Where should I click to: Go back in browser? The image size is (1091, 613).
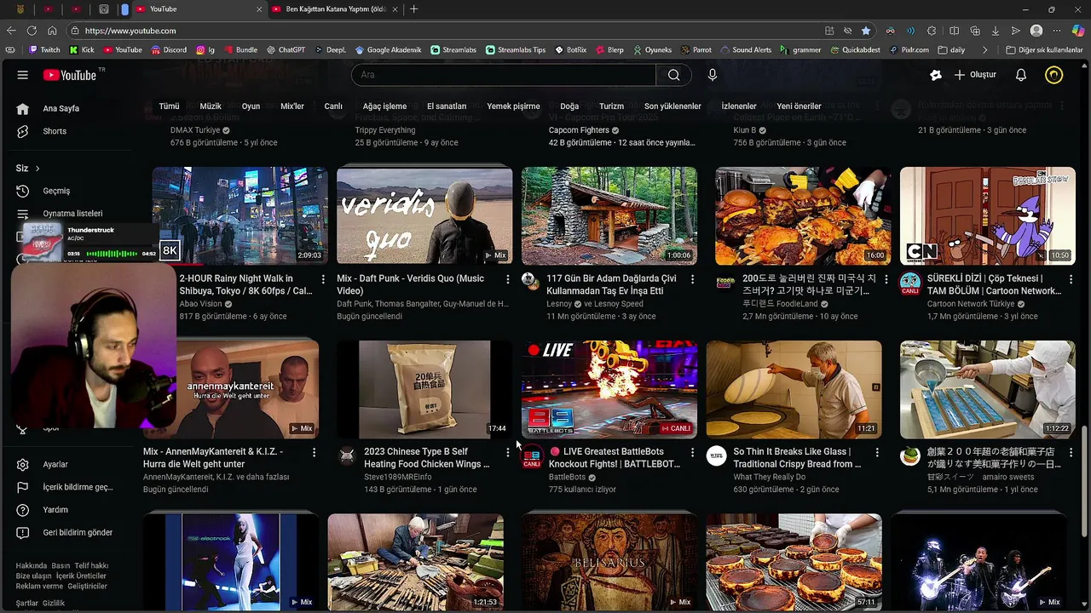tap(11, 31)
